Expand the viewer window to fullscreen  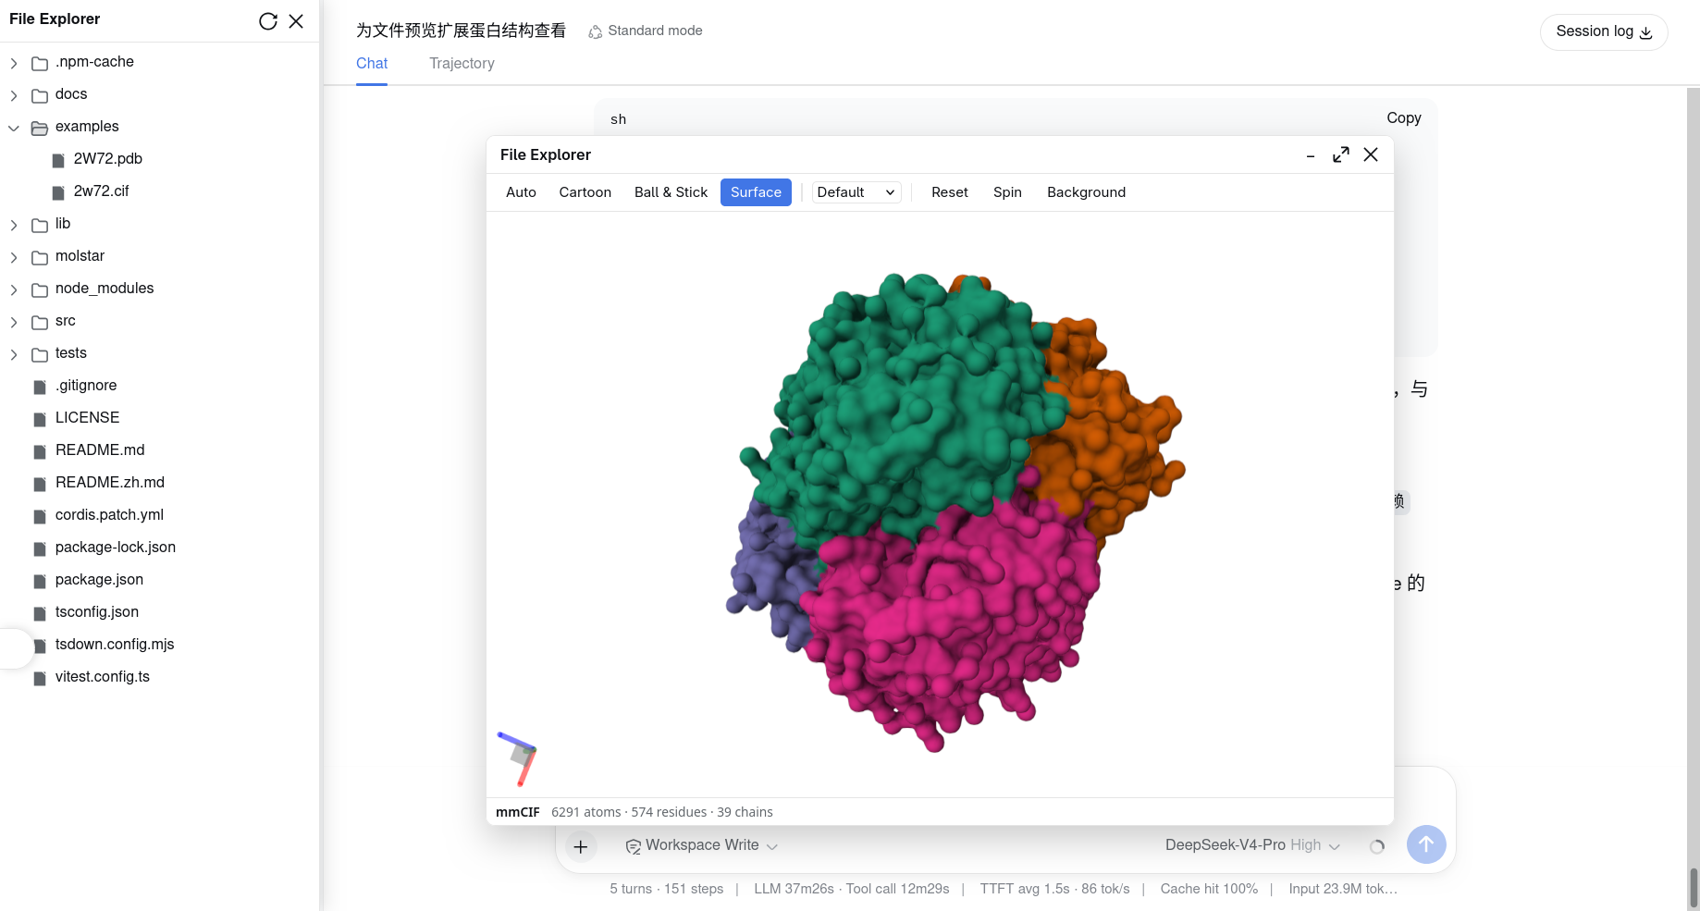coord(1341,155)
